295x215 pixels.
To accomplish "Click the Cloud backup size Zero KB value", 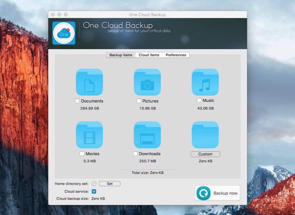I will tap(98, 199).
